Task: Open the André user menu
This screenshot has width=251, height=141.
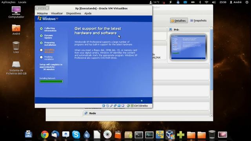Action: [x=236, y=2]
